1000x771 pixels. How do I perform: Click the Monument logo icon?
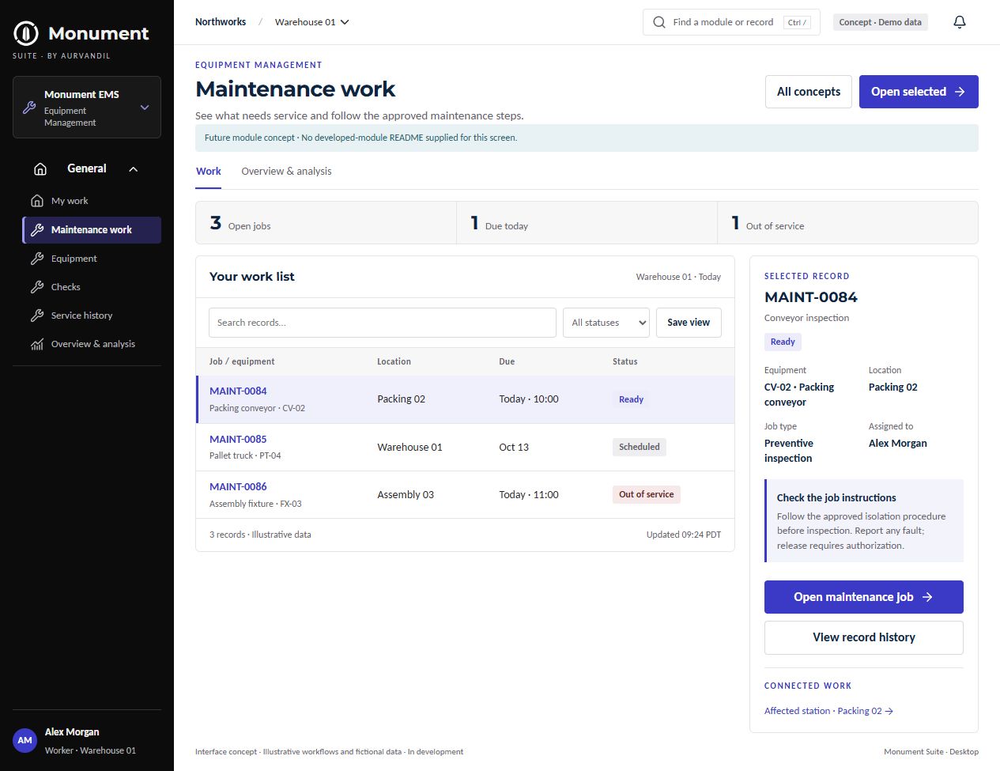(26, 33)
